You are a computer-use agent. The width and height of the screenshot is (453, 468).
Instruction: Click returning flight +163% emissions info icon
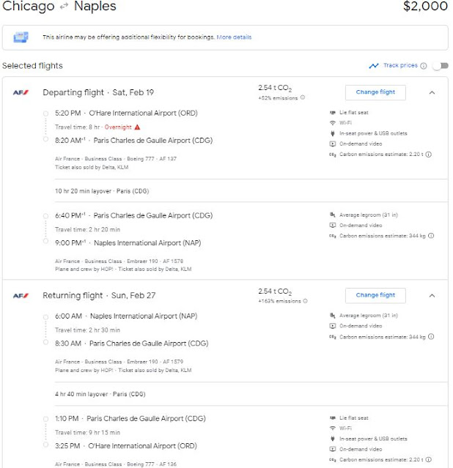(305, 300)
